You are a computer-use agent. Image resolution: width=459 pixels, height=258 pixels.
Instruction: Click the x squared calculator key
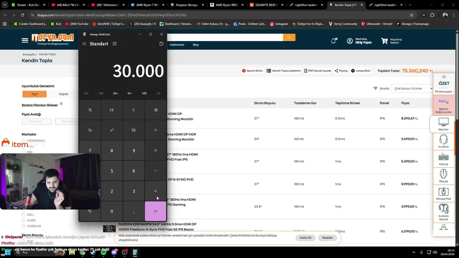(x=112, y=130)
